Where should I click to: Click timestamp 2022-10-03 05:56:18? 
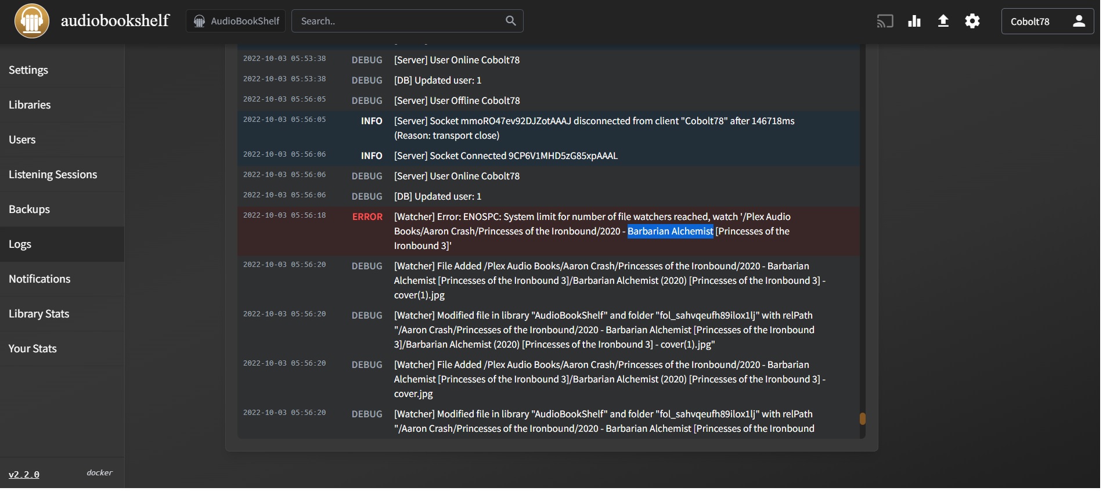pos(284,215)
